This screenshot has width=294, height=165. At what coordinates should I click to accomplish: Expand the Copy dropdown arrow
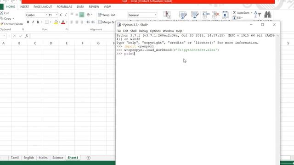13,18
